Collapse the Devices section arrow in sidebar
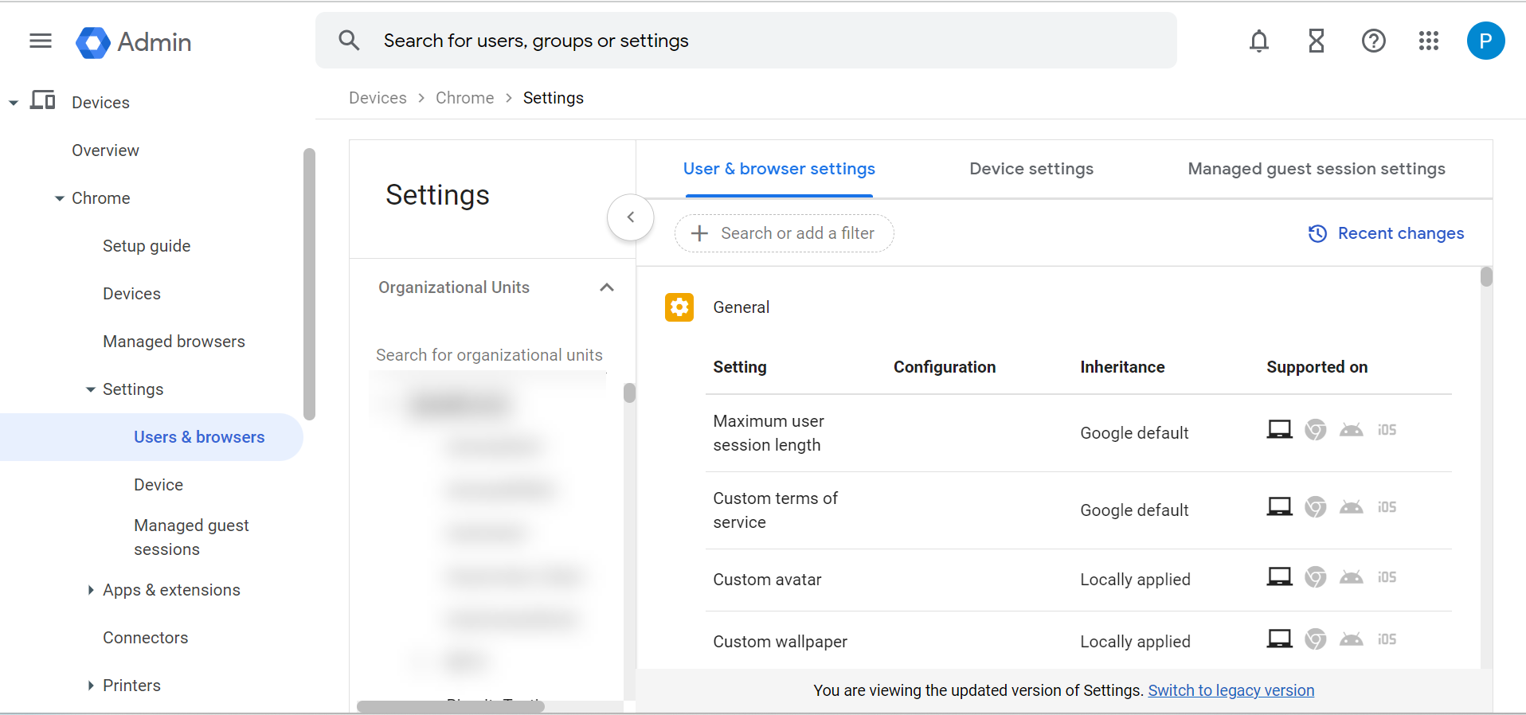1526x715 pixels. (x=14, y=103)
